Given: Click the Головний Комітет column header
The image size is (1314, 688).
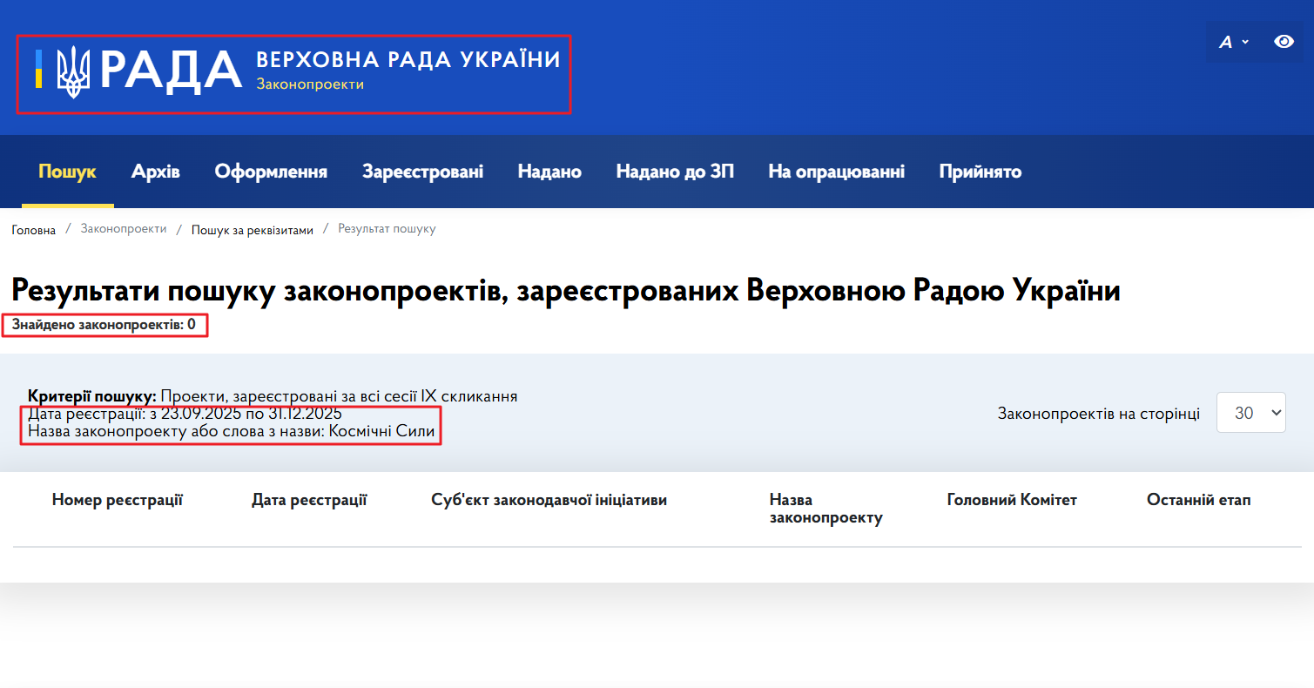Looking at the screenshot, I should tap(1012, 500).
